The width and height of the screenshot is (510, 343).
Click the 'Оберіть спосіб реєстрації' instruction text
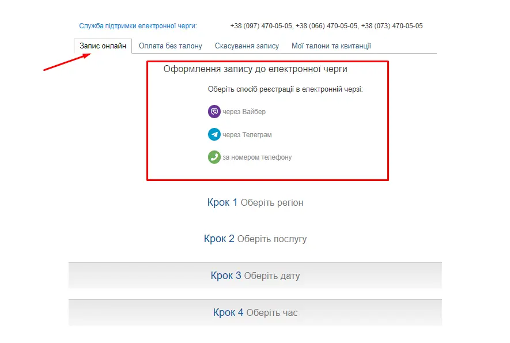point(285,89)
